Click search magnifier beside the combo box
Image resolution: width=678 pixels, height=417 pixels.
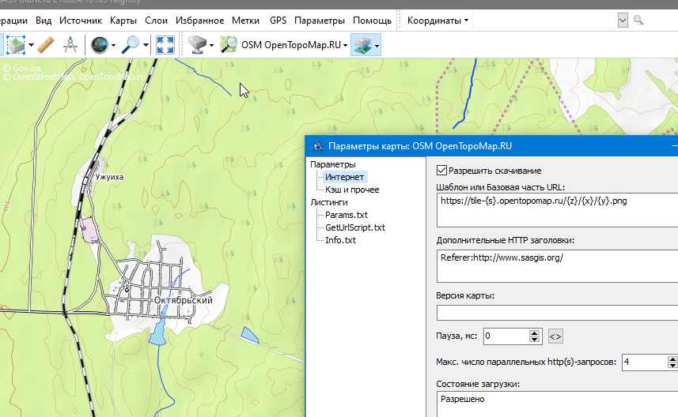(638, 20)
